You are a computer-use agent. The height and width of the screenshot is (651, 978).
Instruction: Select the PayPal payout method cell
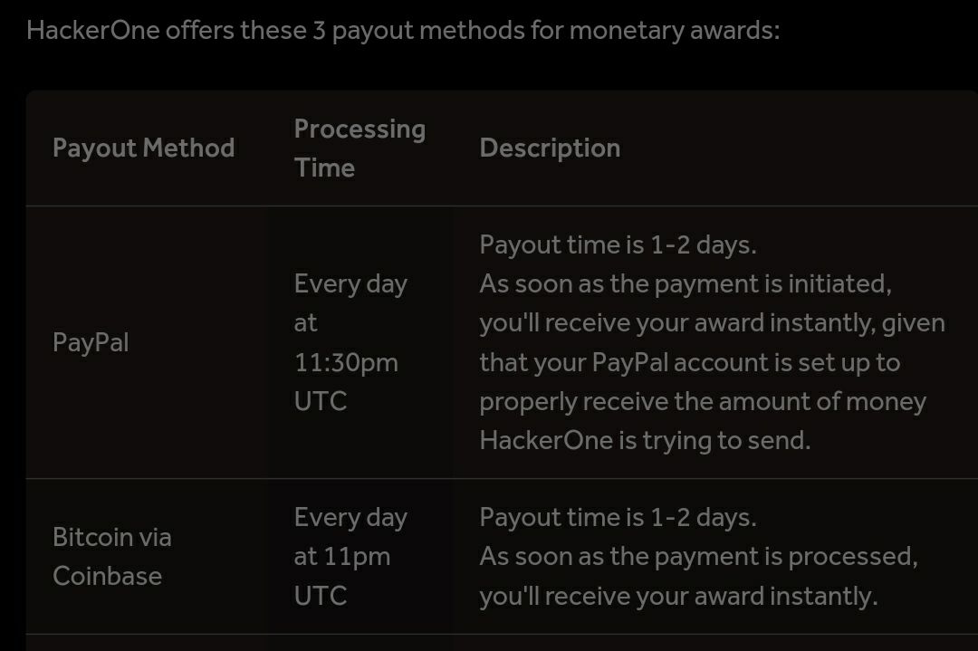(91, 342)
